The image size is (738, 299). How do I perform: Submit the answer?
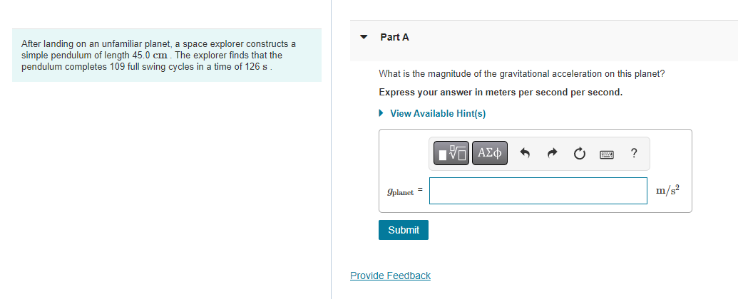click(x=404, y=230)
